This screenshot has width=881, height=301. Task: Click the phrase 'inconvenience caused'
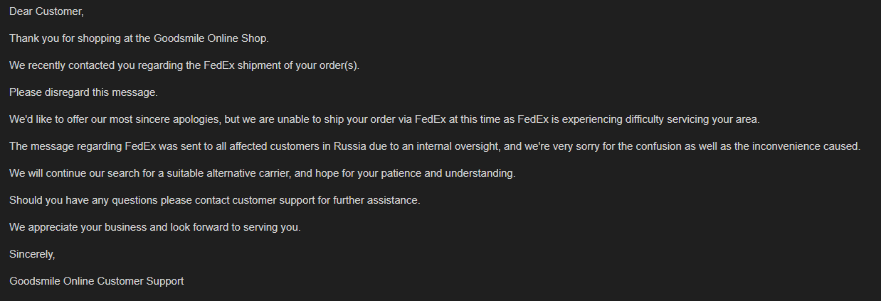pyautogui.click(x=810, y=147)
